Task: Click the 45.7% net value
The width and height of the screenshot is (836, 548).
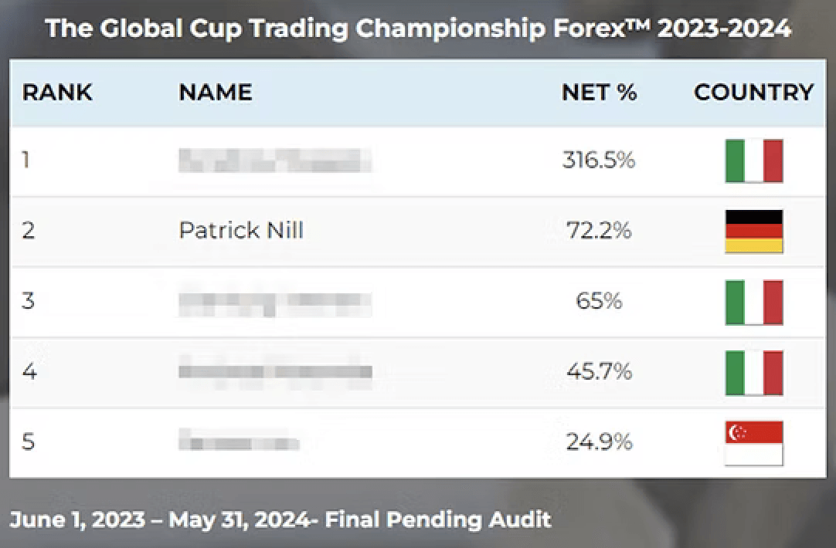Action: [599, 372]
